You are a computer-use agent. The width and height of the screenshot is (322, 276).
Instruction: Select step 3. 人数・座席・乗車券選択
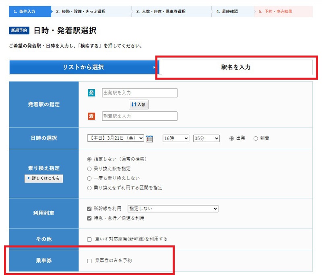(172, 12)
